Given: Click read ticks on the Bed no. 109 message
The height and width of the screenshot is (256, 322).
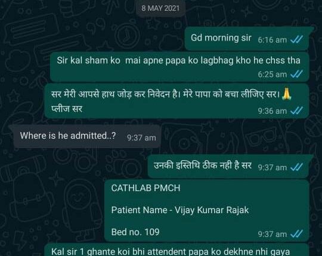Looking at the screenshot, I should tap(296, 234).
